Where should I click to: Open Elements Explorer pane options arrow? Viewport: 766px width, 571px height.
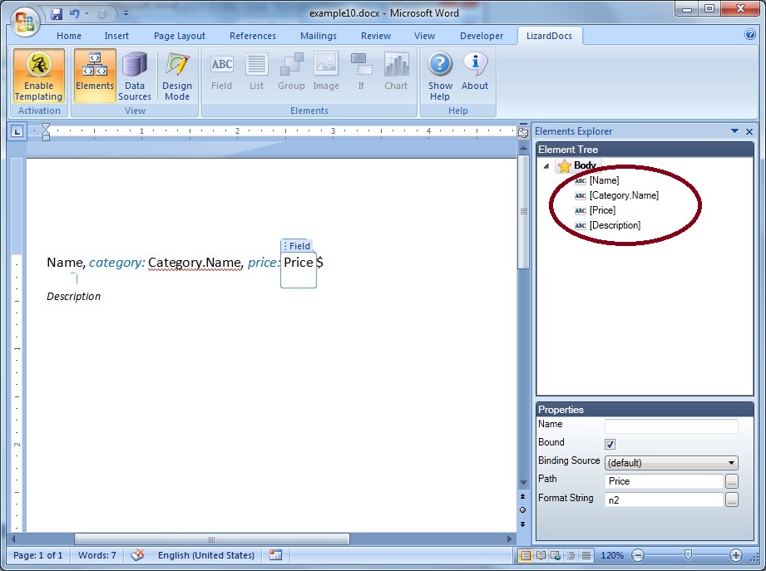(x=734, y=131)
